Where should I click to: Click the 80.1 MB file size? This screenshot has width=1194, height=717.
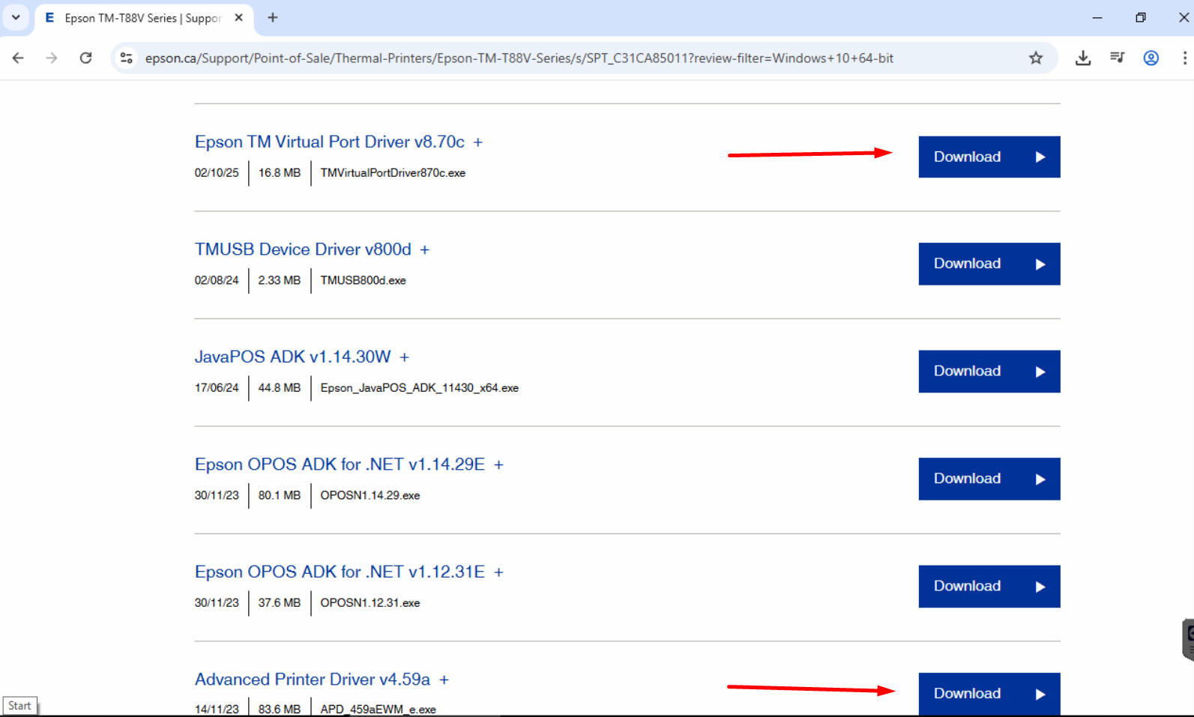click(x=280, y=495)
